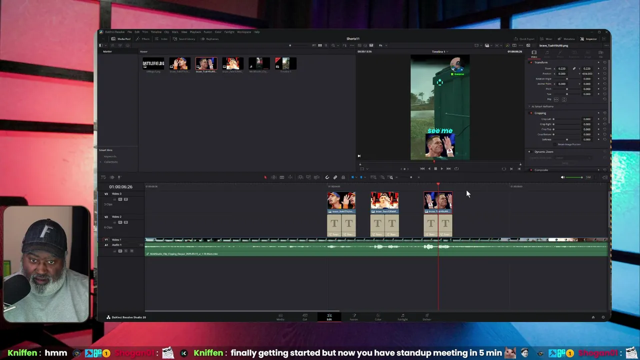Enable the Dynamic Zoom toggle
Viewport: 640px width, 360px height.
pos(530,151)
